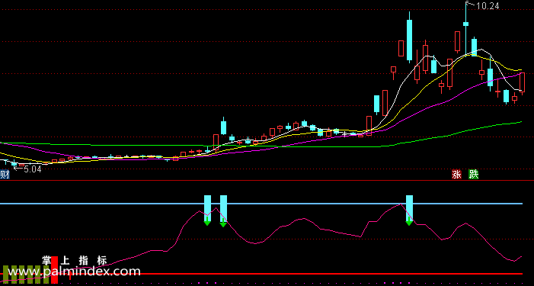Click the red 涨 indicator icon
The image size is (534, 286).
coord(456,174)
